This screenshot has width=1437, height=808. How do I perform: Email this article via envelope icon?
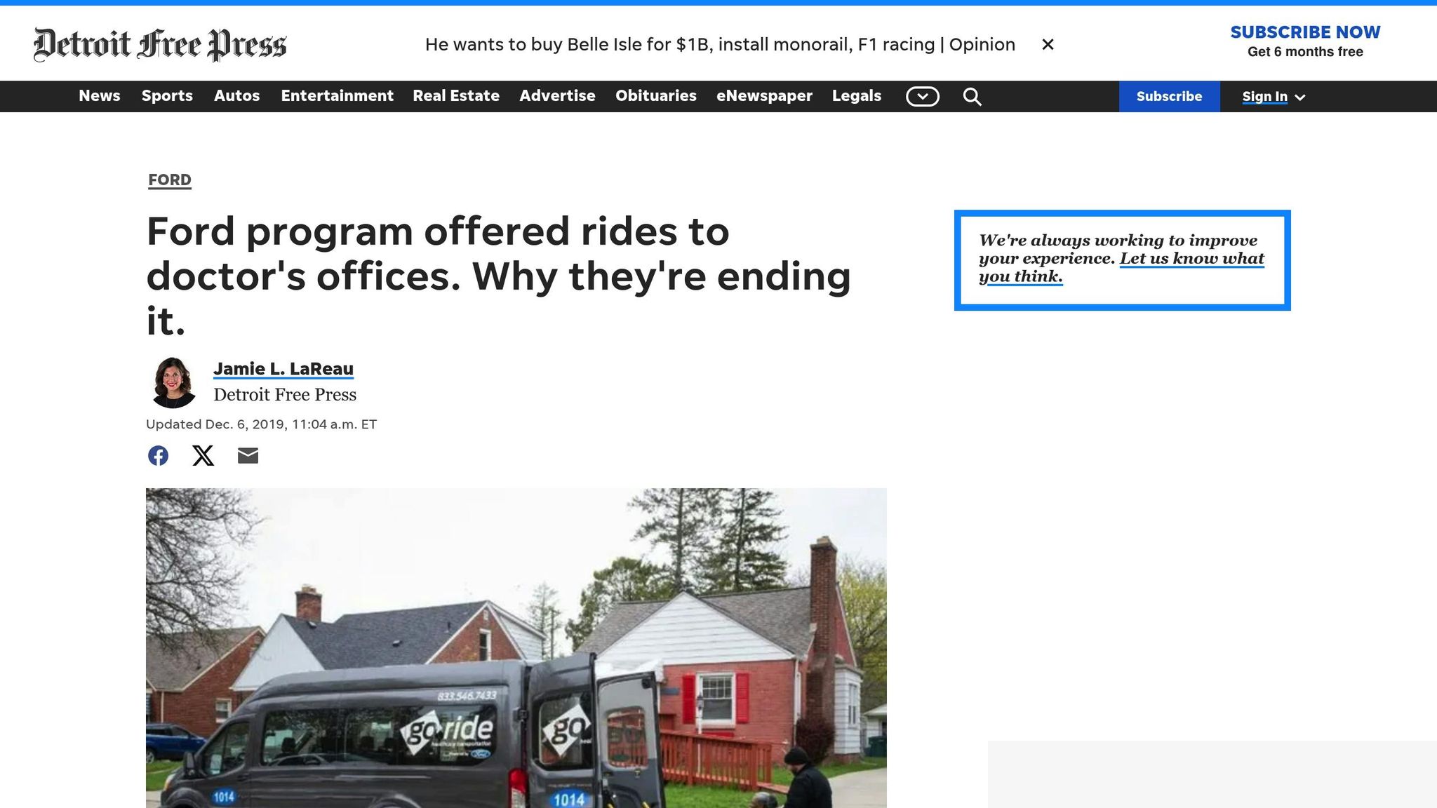248,456
